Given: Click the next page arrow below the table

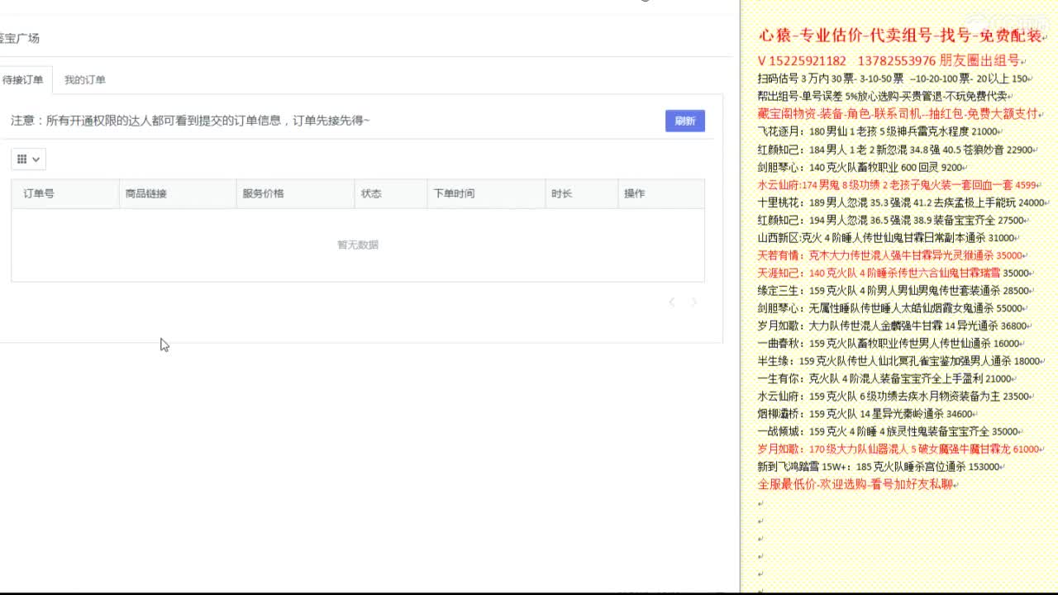Looking at the screenshot, I should click(x=693, y=302).
